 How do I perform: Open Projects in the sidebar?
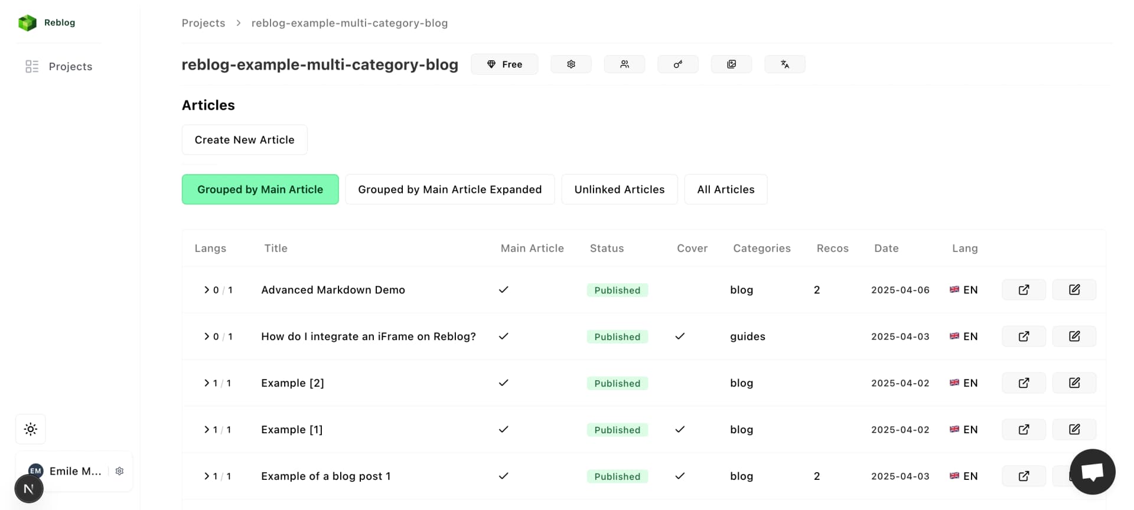click(x=70, y=67)
